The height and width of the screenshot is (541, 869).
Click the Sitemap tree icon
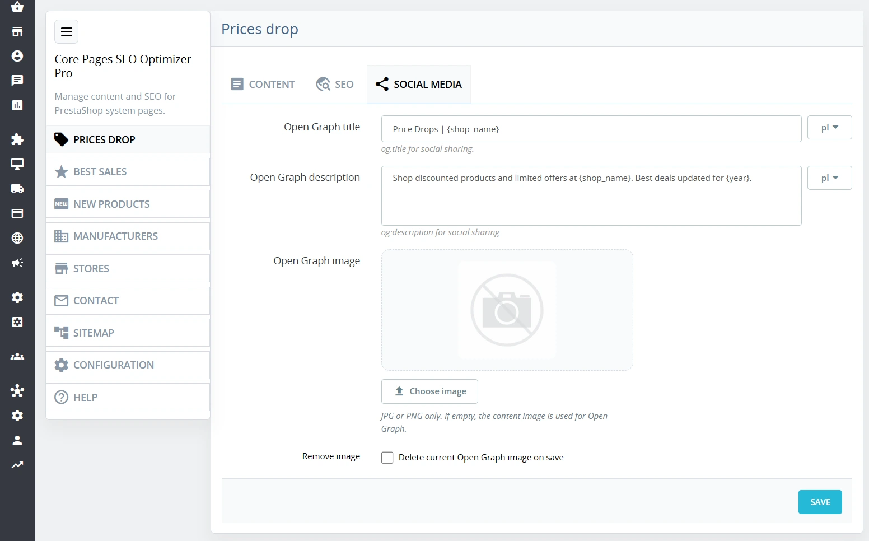pyautogui.click(x=61, y=333)
